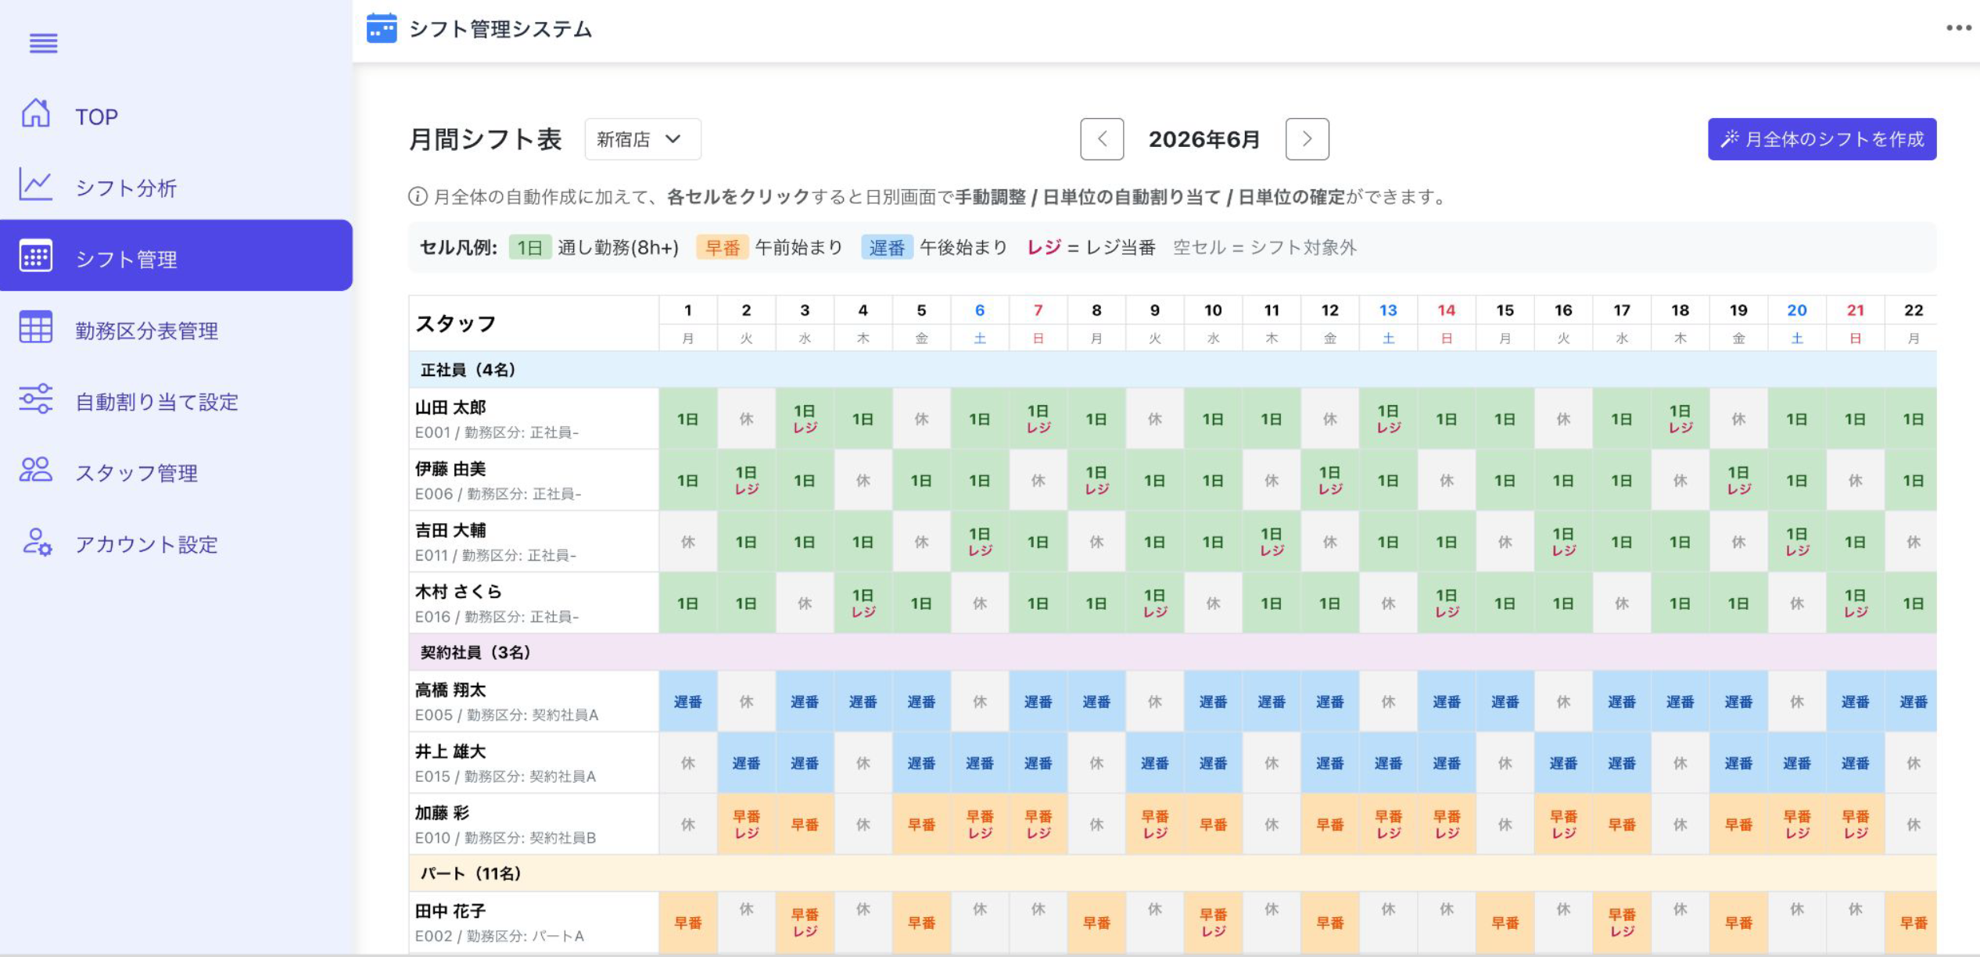Click 高橋 翔太's day 1 遅番 cell
This screenshot has height=957, width=1980.
pos(688,701)
